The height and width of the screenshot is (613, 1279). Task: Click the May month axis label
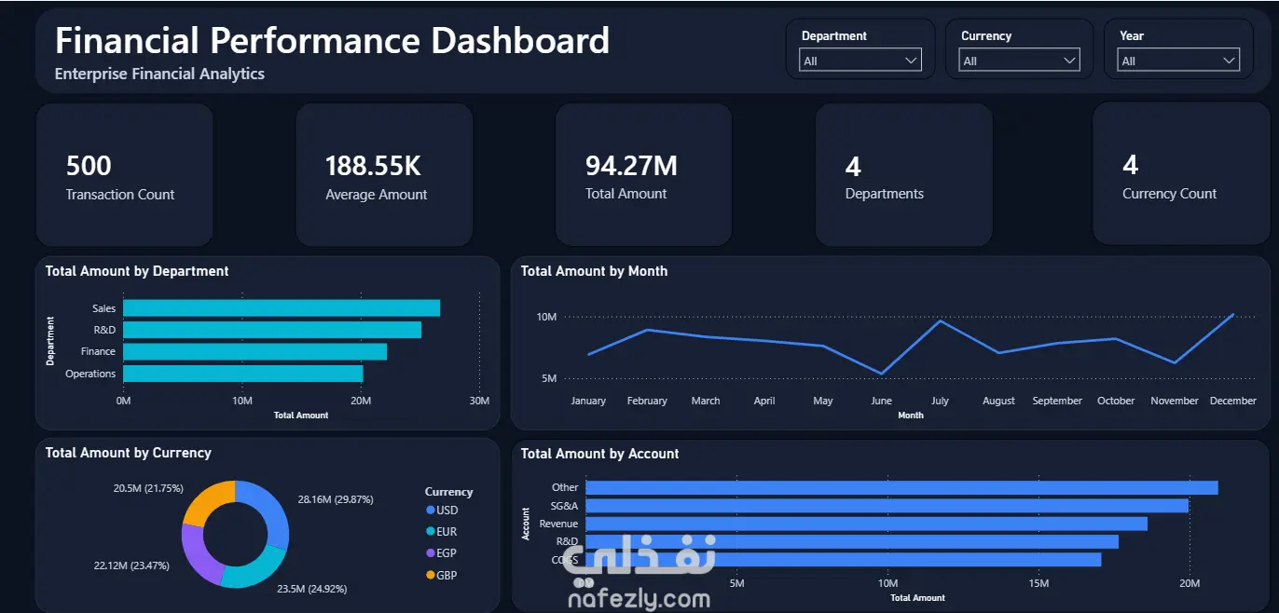823,401
